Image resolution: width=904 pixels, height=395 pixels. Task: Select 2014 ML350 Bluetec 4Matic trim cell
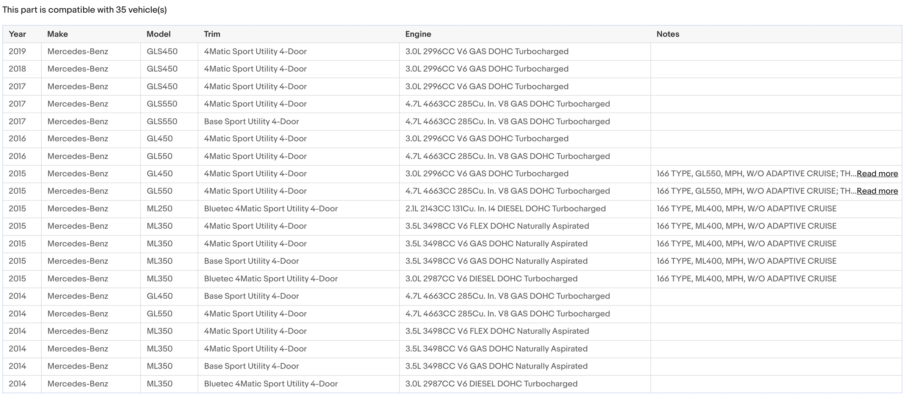point(299,384)
